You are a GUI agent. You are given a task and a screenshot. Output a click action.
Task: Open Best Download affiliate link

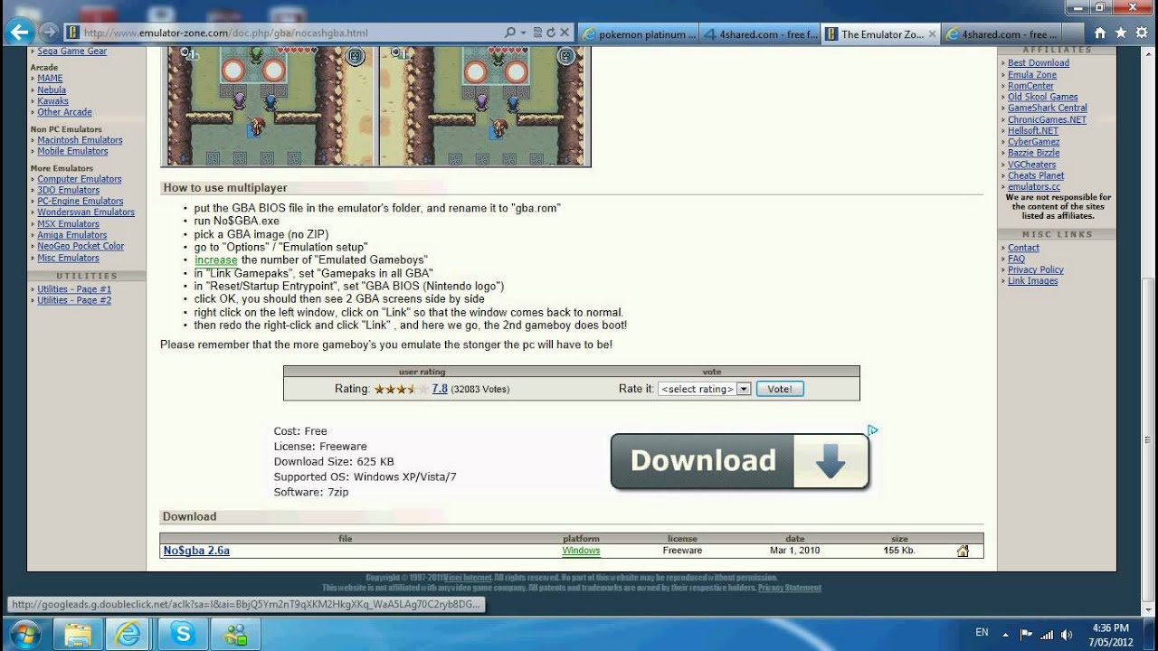click(1039, 63)
